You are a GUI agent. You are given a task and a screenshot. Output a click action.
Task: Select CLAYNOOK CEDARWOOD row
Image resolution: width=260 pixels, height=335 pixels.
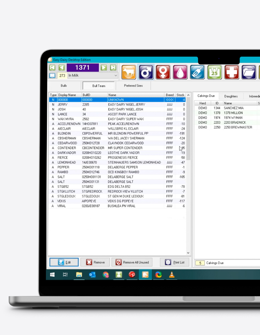click(117, 143)
